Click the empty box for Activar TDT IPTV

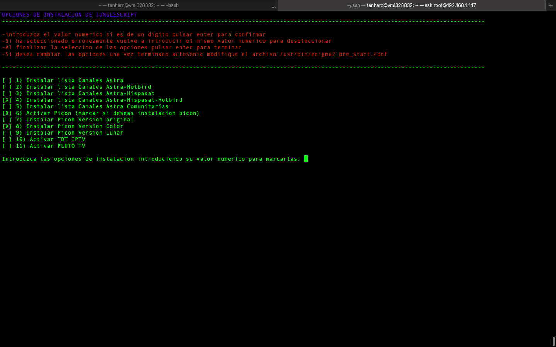point(7,140)
